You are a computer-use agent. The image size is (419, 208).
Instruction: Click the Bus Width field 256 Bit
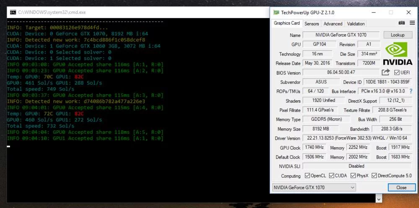[396, 119]
